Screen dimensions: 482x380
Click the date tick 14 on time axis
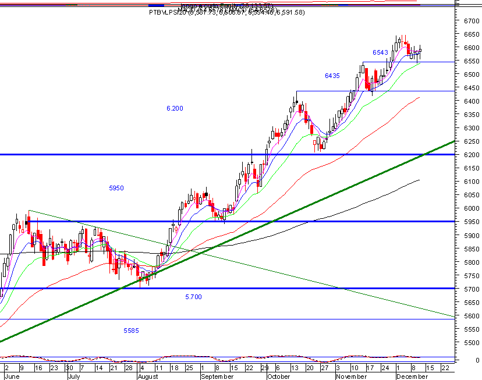click(99, 368)
